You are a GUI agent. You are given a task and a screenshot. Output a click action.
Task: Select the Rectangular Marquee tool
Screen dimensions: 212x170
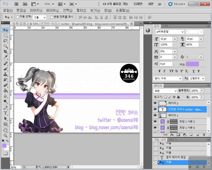pyautogui.click(x=5, y=35)
